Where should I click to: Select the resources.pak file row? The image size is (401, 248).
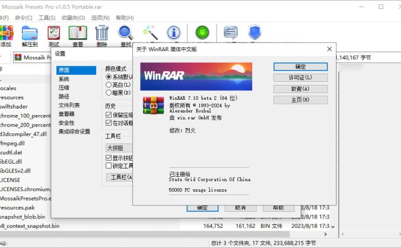click(x=17, y=208)
